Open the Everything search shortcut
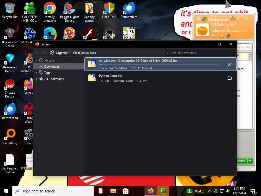This screenshot has height=196, width=261. (10, 137)
